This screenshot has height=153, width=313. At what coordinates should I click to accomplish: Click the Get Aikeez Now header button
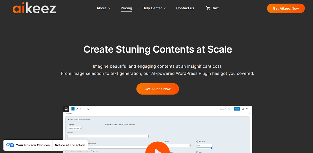286,8
